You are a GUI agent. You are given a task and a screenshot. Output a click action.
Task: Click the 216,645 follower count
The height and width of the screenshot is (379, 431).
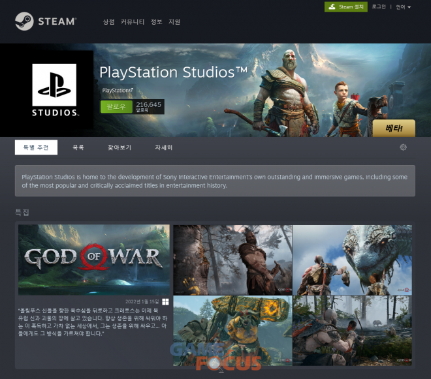pyautogui.click(x=148, y=106)
